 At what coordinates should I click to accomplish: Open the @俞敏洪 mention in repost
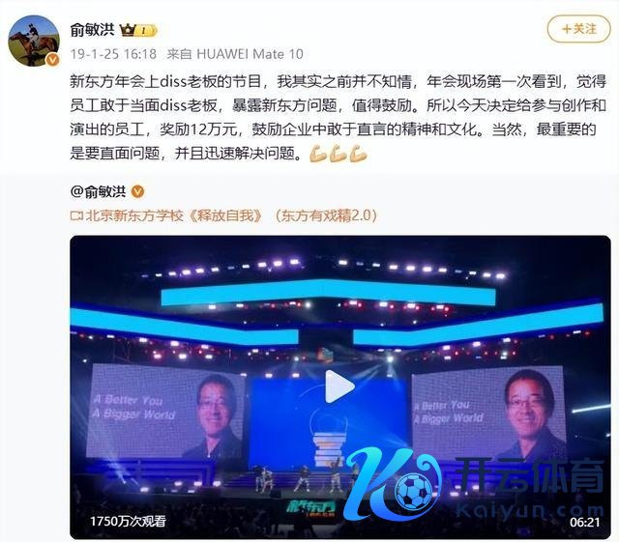pos(99,191)
